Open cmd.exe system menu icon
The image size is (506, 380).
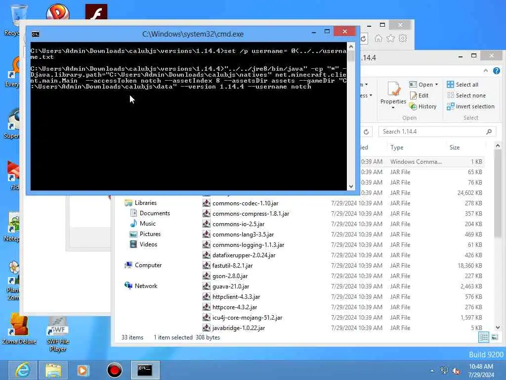(36, 34)
